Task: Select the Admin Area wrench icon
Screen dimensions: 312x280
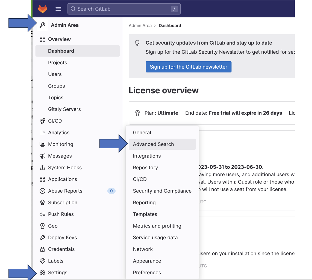Action: 42,25
